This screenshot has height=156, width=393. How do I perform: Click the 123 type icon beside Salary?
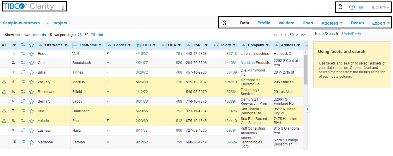pos(216,45)
